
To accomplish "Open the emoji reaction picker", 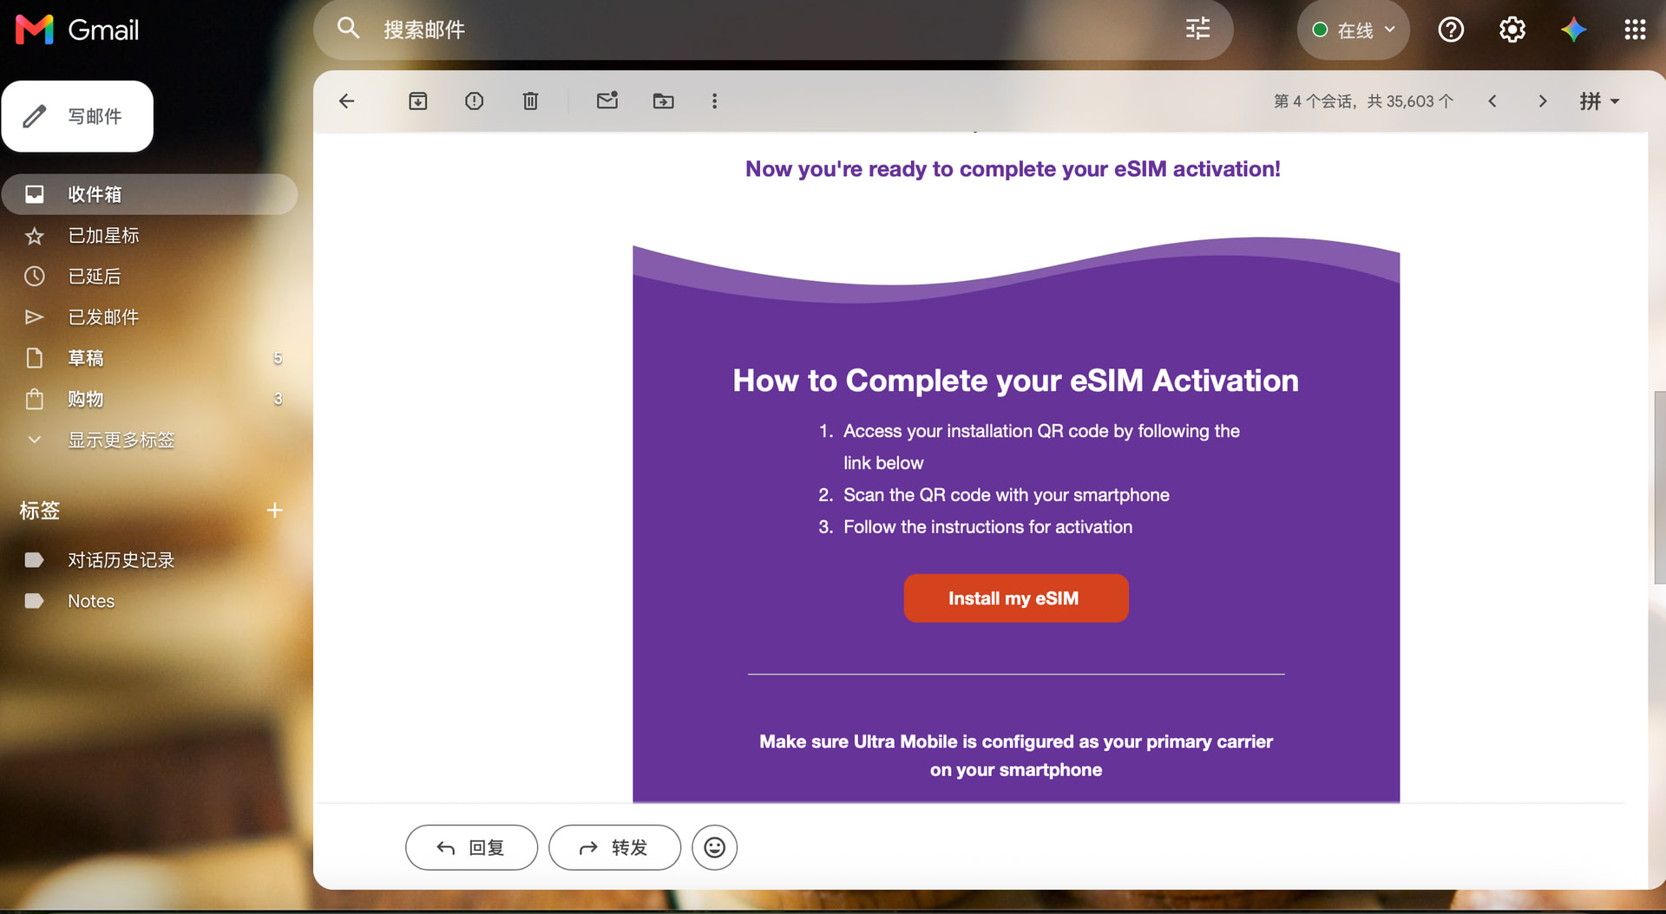I will point(714,847).
